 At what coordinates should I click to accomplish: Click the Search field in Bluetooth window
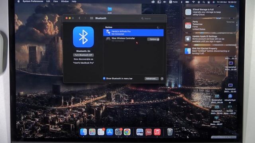click(x=153, y=19)
